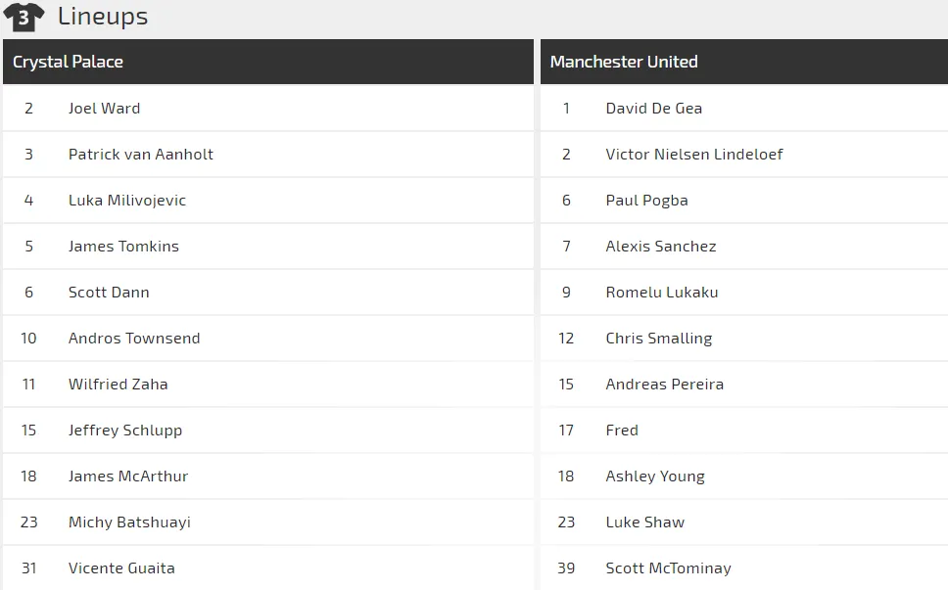Choose Luke Shaw from Manchester United
This screenshot has height=590, width=948.
pos(644,522)
